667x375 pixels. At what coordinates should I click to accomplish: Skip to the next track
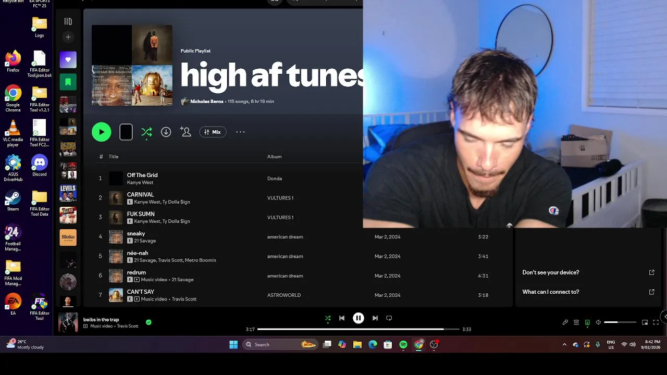pos(375,318)
